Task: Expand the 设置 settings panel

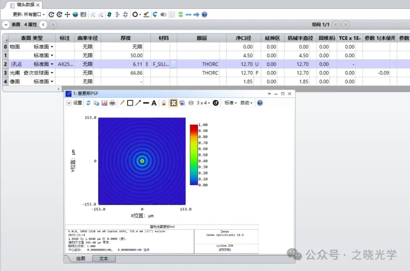Action: 74,103
